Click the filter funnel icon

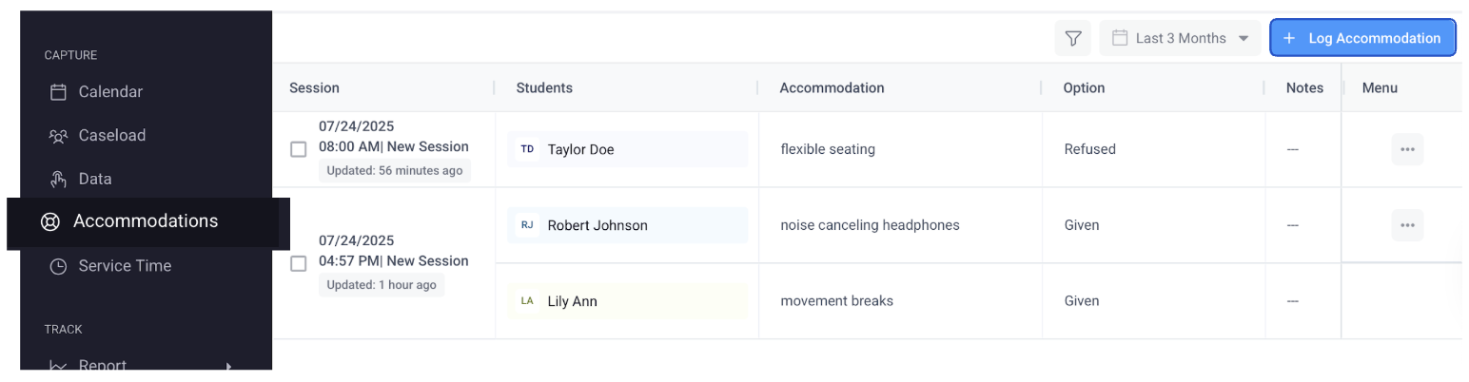1073,39
